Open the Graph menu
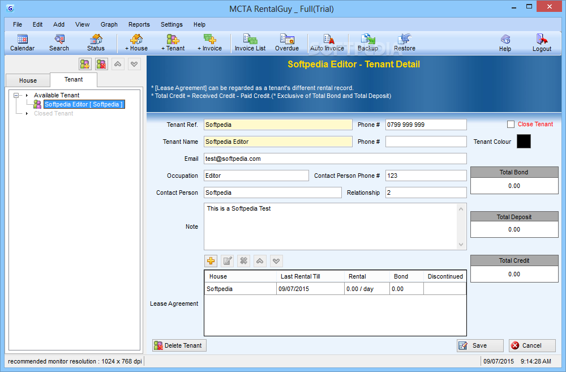The width and height of the screenshot is (566, 372). click(109, 24)
